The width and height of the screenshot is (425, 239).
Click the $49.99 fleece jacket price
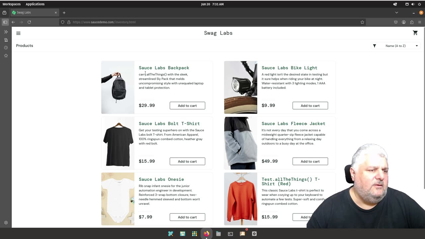(270, 161)
